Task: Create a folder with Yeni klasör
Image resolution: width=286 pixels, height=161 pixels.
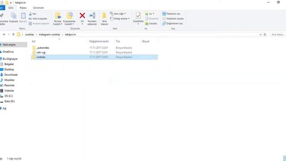Action: 104,19
